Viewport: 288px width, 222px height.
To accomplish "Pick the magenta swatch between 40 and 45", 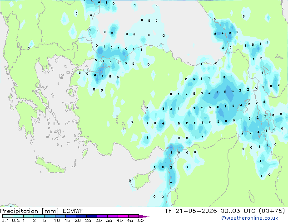I will pos(123,216).
